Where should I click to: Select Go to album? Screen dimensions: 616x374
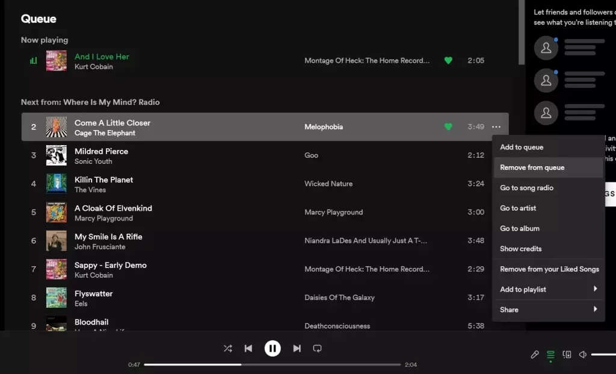549,228
